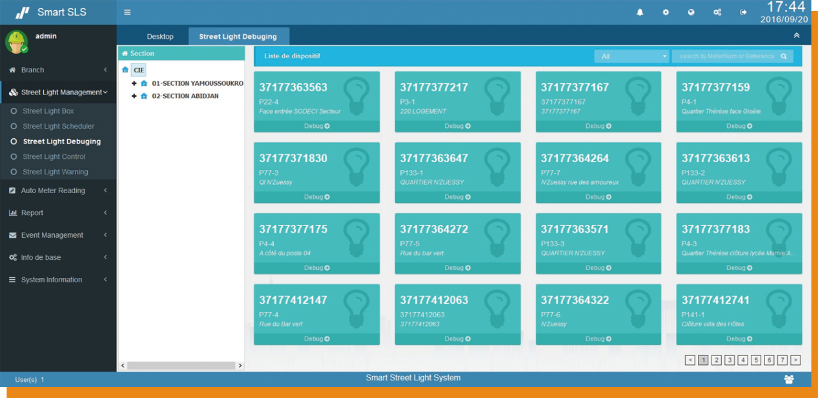Expand the Event Management menu
Viewport: 818px width, 398px height.
[58, 235]
